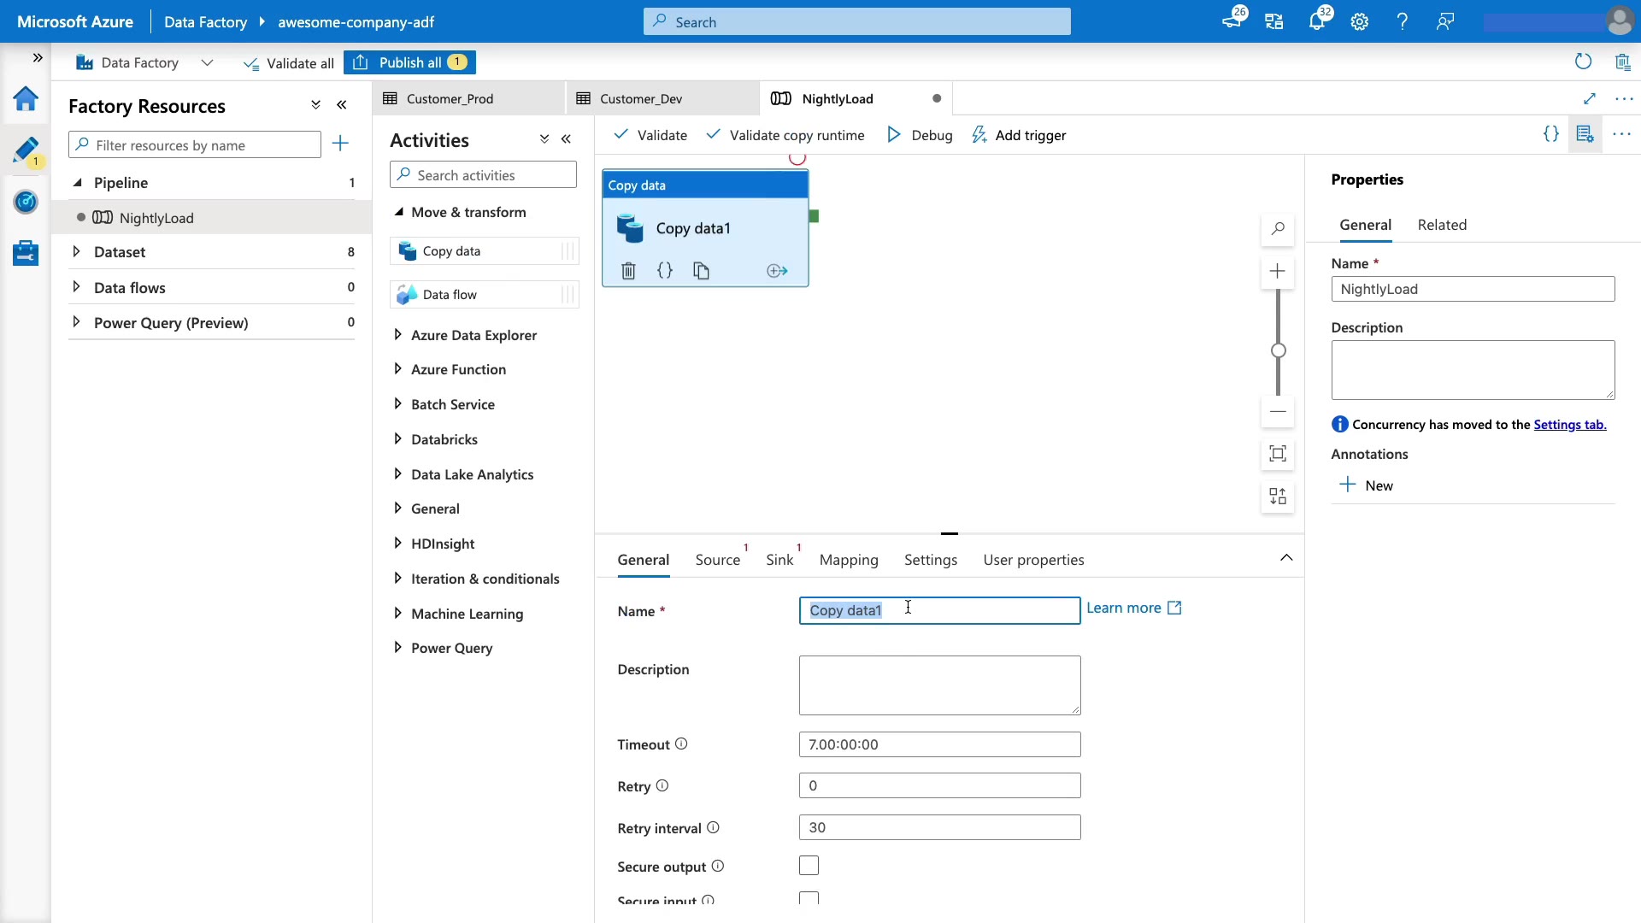The image size is (1641, 923).
Task: Expand the Iteration & conditionals group
Action: point(397,579)
